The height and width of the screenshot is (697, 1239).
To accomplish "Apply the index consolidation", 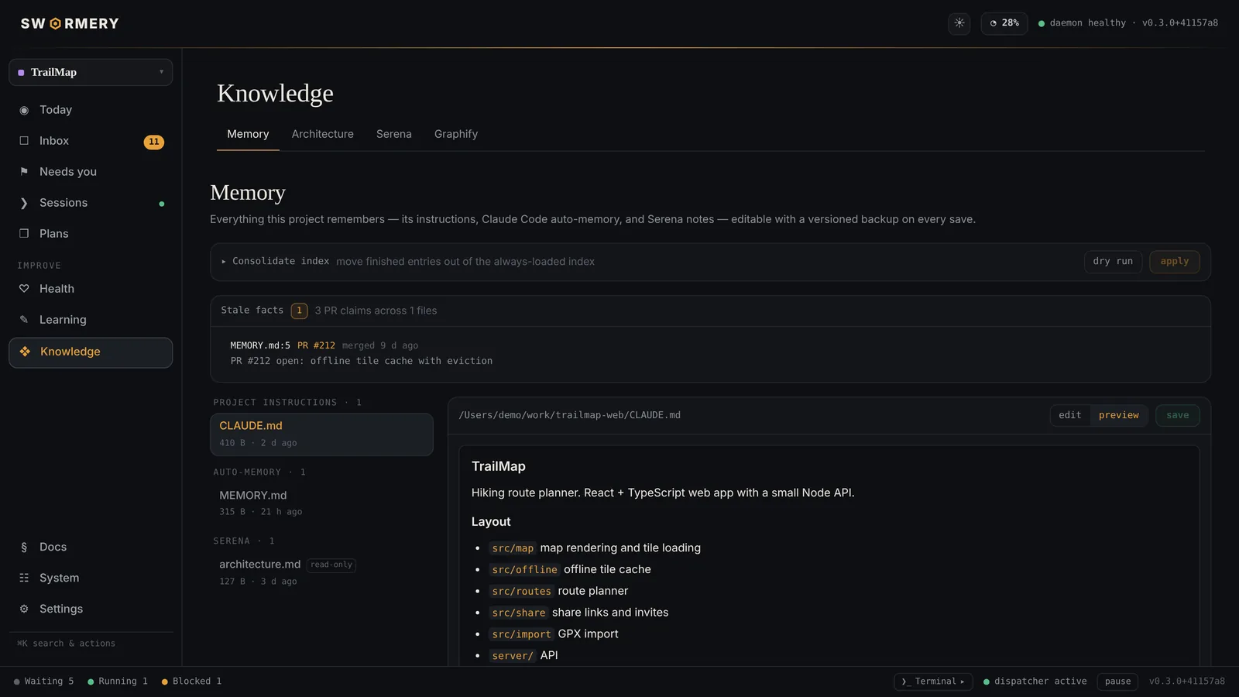I will coord(1175,262).
